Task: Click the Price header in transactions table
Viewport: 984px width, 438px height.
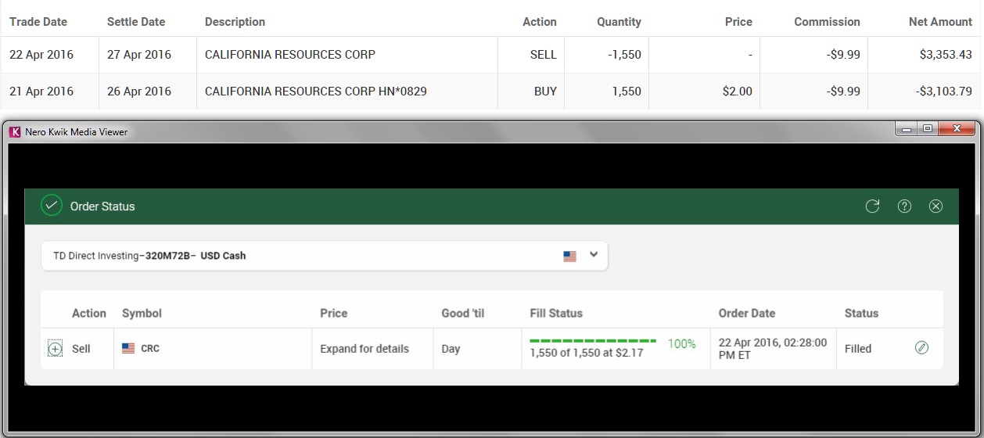Action: pyautogui.click(x=738, y=22)
